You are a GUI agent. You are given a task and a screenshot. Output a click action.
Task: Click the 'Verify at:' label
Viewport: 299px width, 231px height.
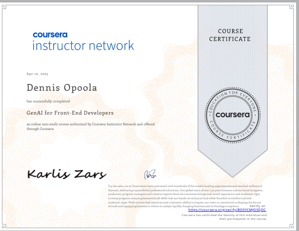pyautogui.click(x=257, y=206)
